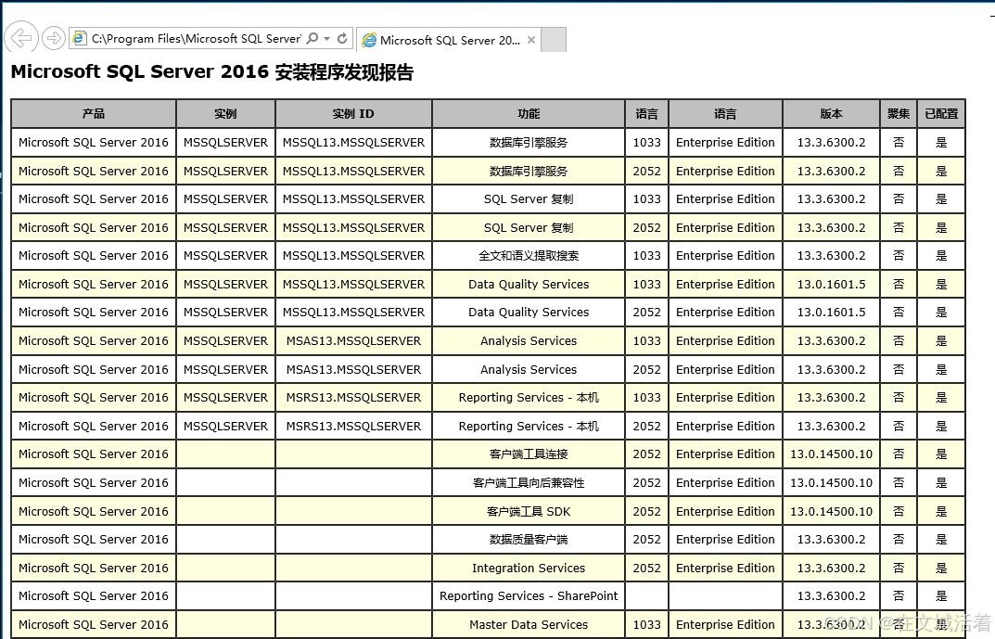Click Data Quality Services in the 2052 row
Image resolution: width=995 pixels, height=639 pixels.
pyautogui.click(x=529, y=313)
